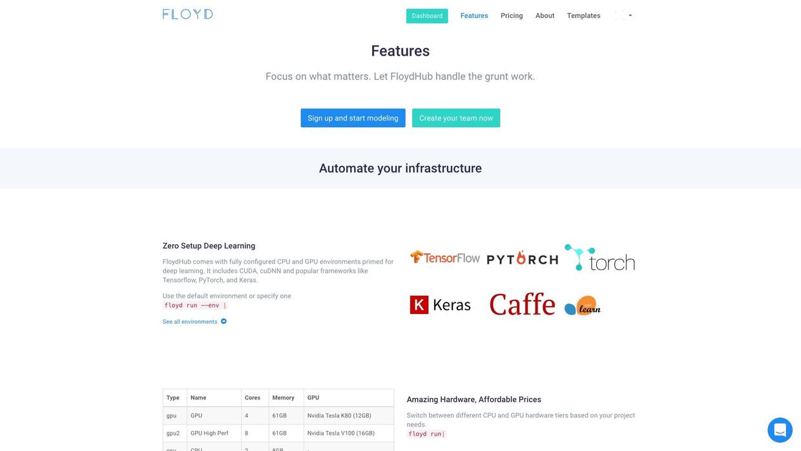Click the PyTorch logo
Screen dimensions: 801x451
(x=523, y=258)
